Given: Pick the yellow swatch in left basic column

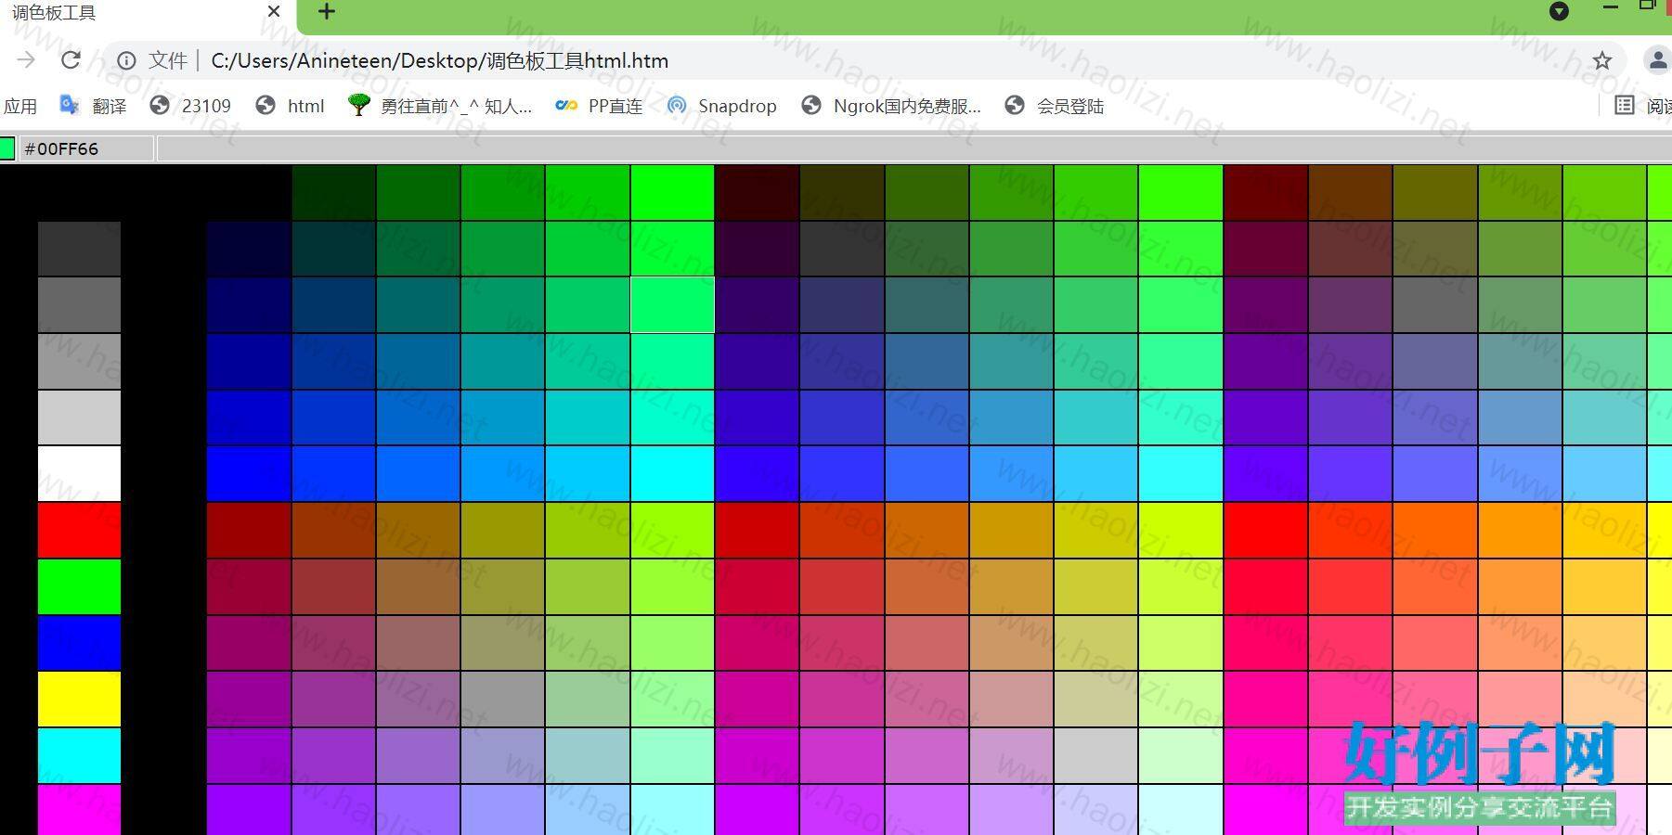Looking at the screenshot, I should (x=79, y=699).
